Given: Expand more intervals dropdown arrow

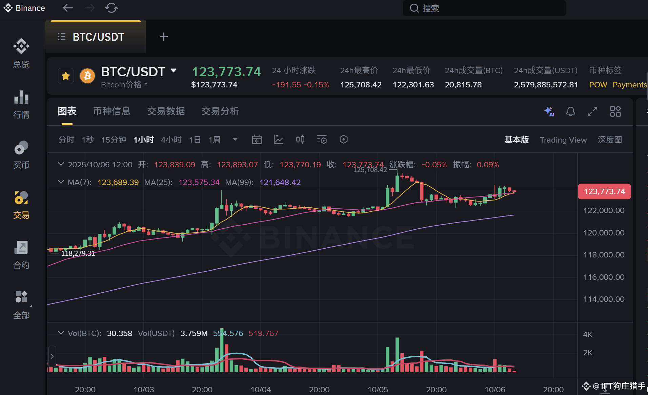Looking at the screenshot, I should [x=235, y=139].
